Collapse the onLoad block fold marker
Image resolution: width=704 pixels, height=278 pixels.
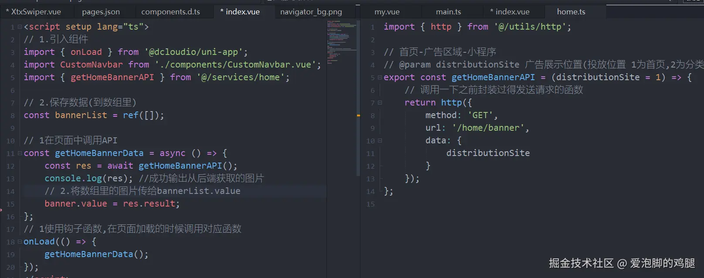point(20,242)
